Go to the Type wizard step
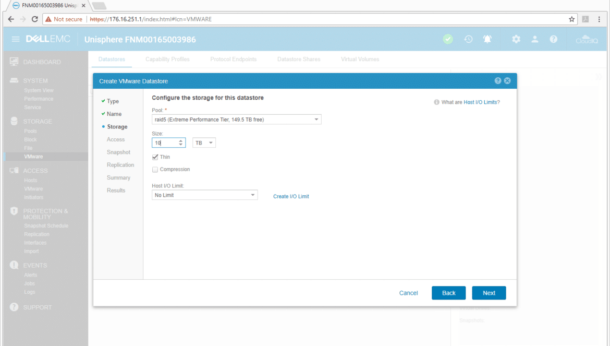The width and height of the screenshot is (610, 346). tap(113, 101)
